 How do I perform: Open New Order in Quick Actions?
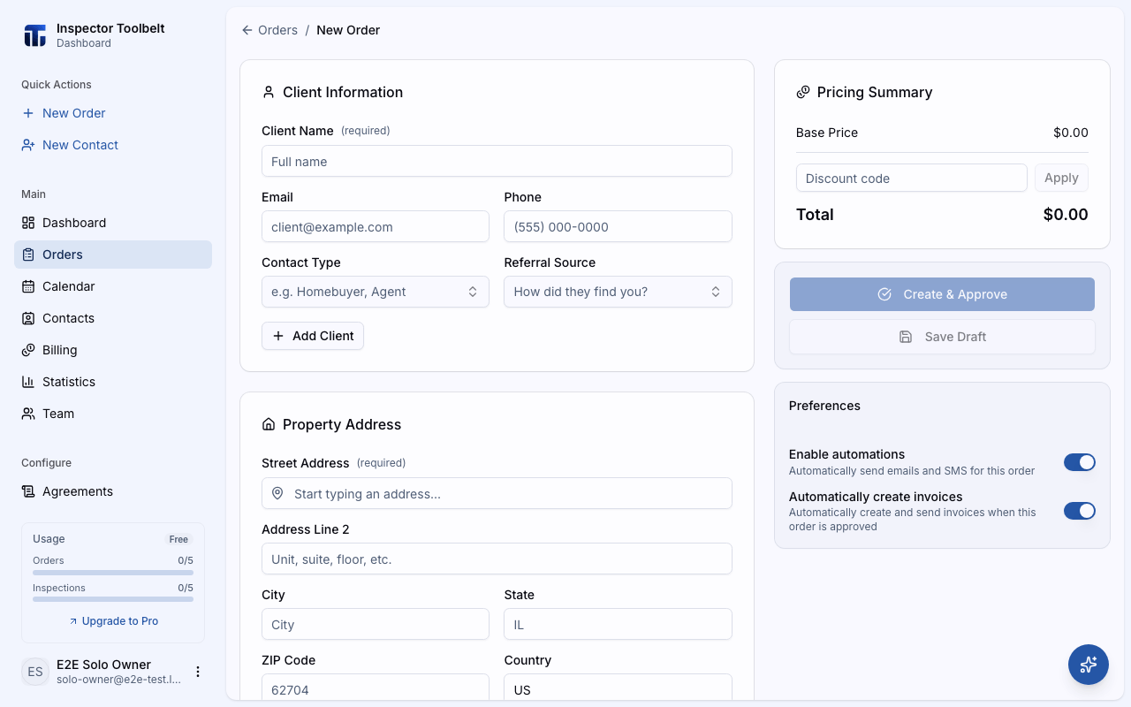click(x=113, y=113)
